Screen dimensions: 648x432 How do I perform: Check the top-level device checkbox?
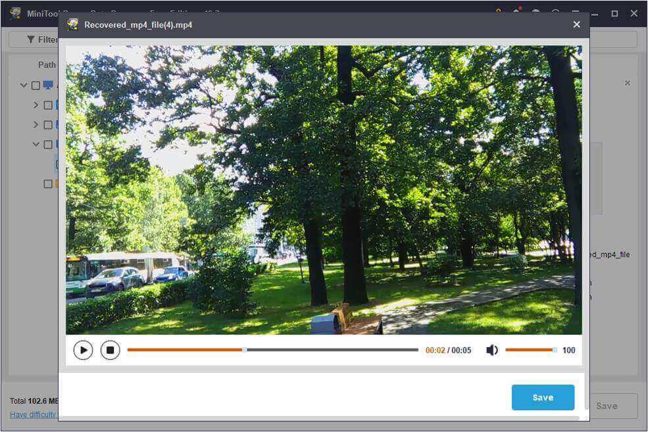tap(36, 85)
